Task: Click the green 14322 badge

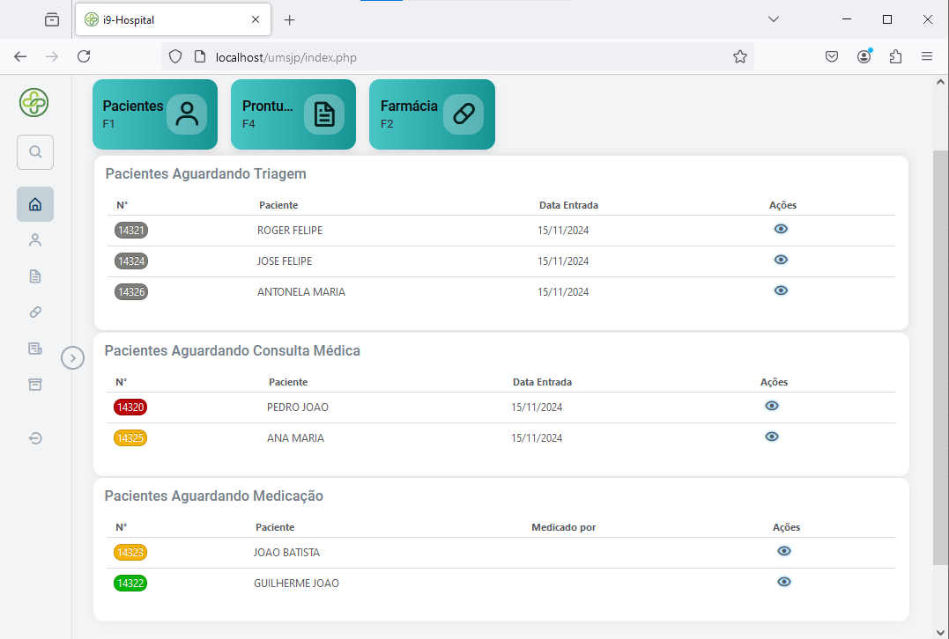Action: [130, 584]
